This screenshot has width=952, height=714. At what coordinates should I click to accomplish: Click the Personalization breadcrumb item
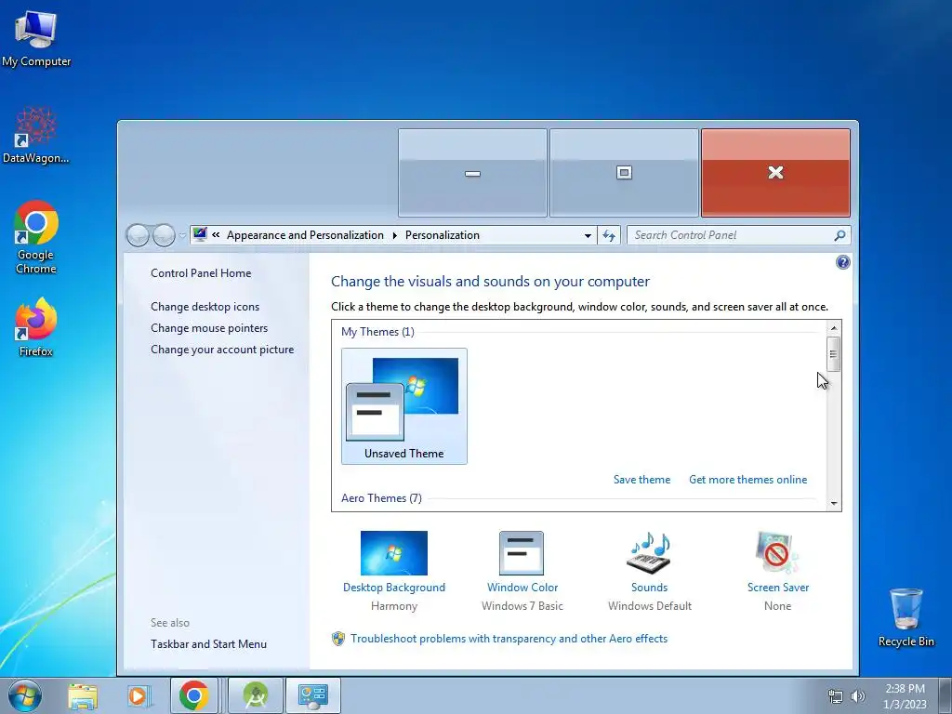(x=442, y=235)
